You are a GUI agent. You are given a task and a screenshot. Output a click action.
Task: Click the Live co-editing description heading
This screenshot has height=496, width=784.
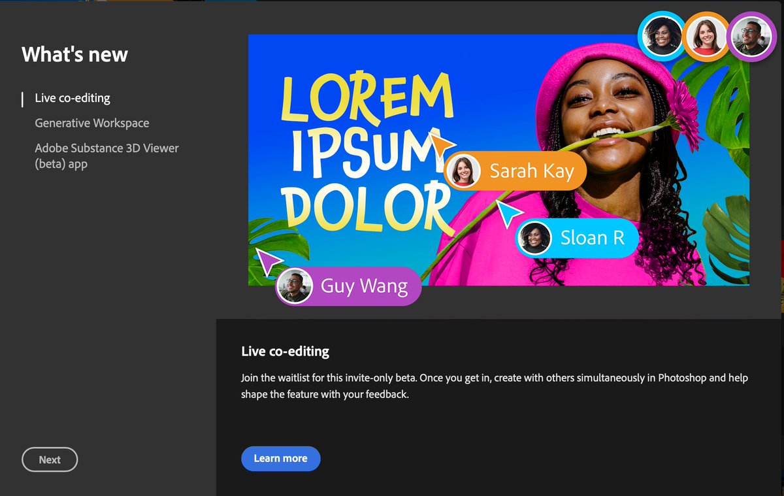click(285, 351)
